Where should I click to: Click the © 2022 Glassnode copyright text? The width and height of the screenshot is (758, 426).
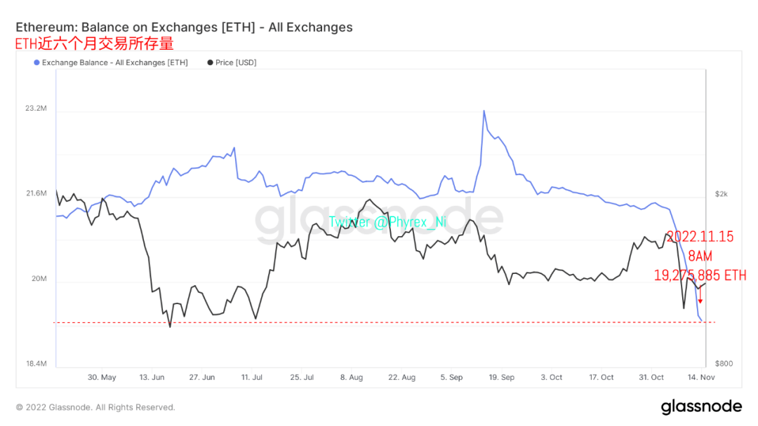[x=95, y=407]
